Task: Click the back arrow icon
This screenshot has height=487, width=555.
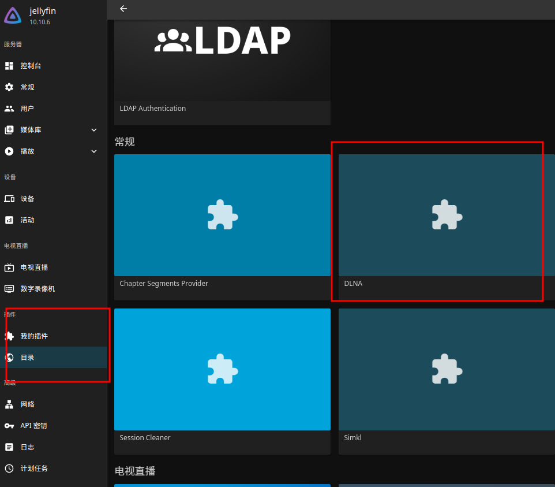Action: 123,9
